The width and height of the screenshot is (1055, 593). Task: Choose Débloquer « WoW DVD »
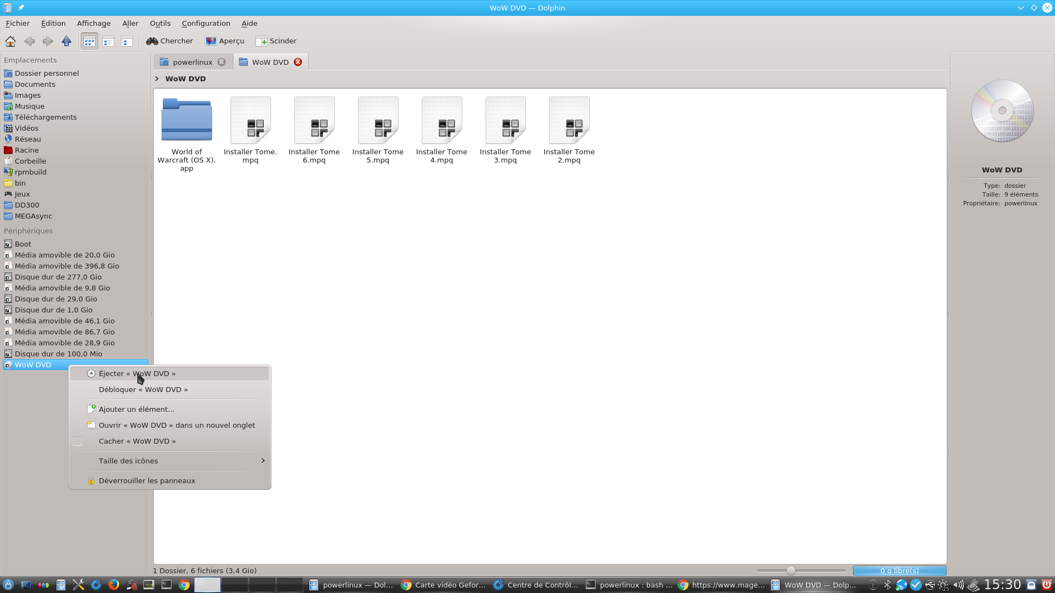click(170, 389)
